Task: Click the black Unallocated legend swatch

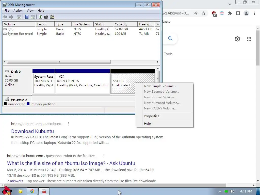Action: tap(5, 104)
